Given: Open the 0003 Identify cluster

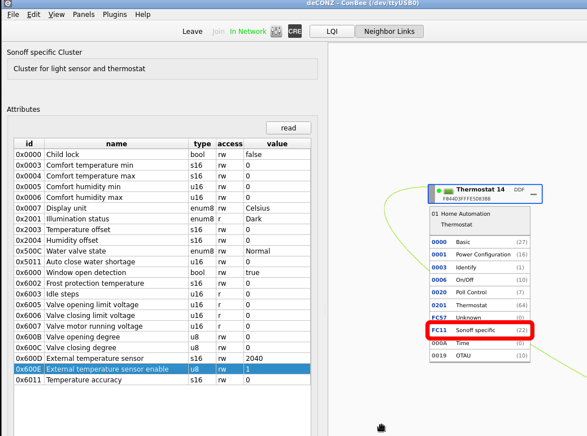Looking at the screenshot, I should 480,268.
